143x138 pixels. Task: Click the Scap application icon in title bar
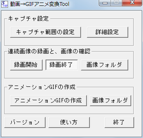[x=5, y=4]
